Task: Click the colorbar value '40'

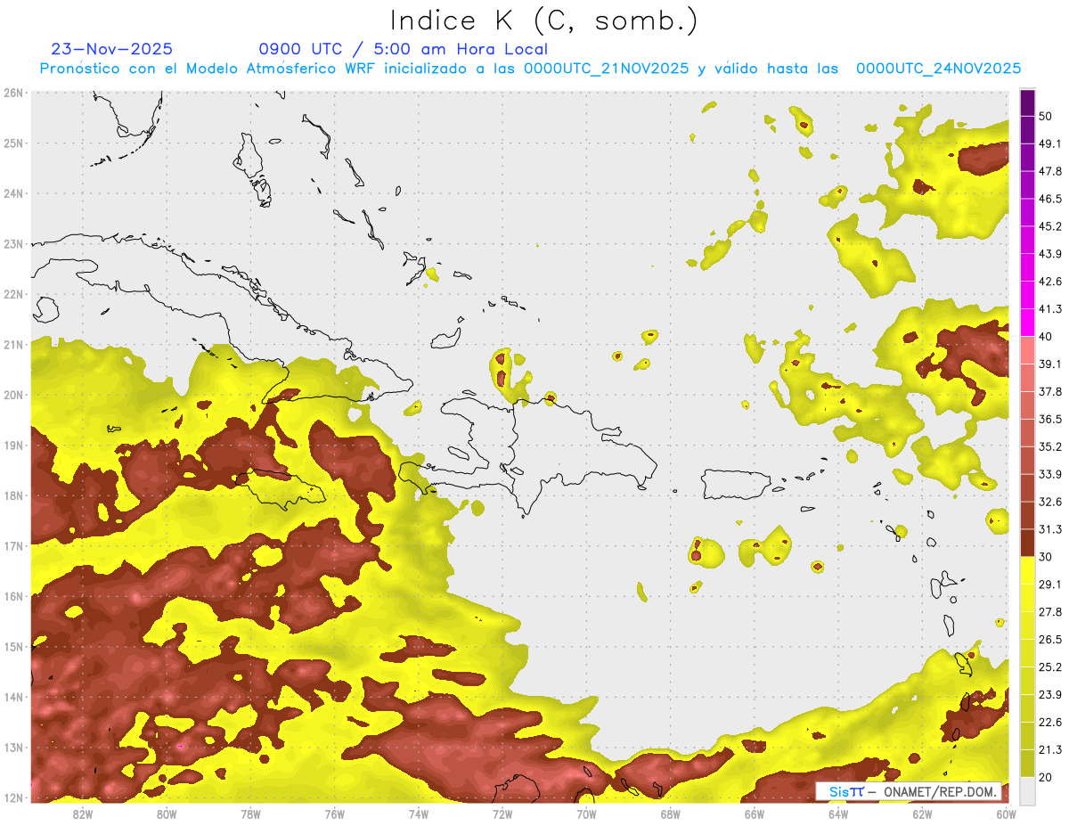Action: 1046,336
